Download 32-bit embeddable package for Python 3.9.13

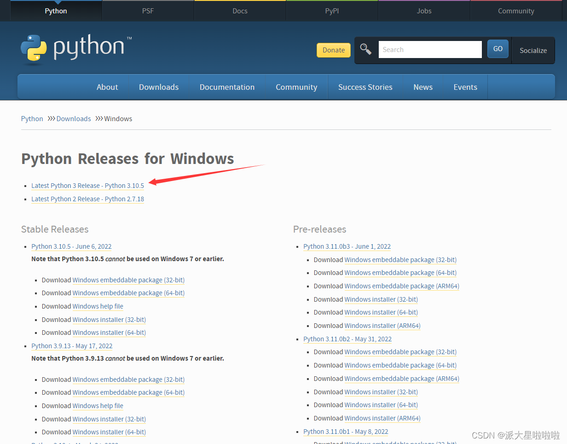tap(128, 380)
